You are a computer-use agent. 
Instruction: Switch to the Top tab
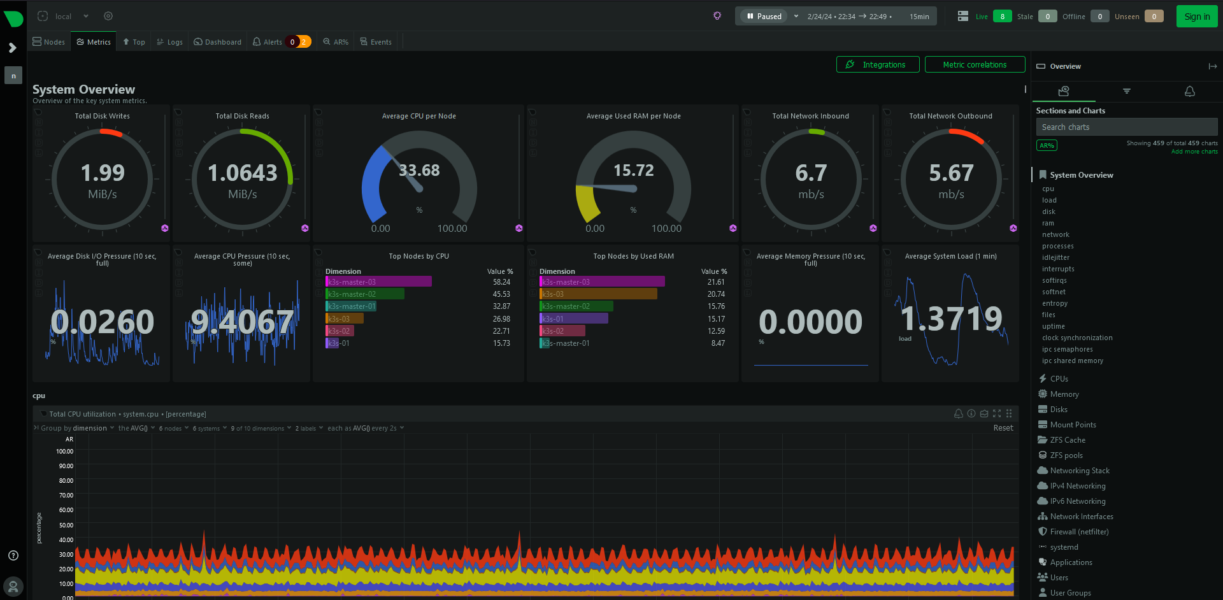(x=134, y=42)
